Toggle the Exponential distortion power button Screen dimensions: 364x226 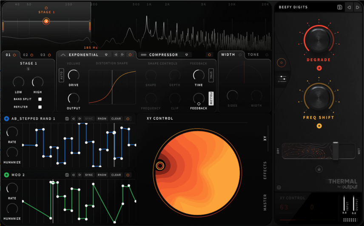[x=130, y=55]
